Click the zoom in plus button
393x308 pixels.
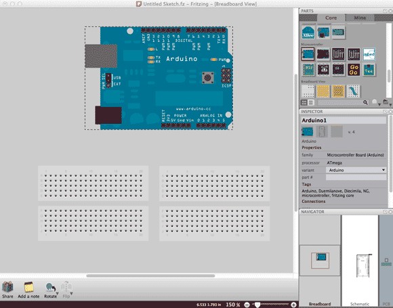tap(293, 305)
